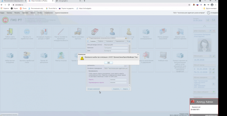This screenshot has height=116, width=227.
Task: Click the bookmark star in address bar
Action: [189, 5]
